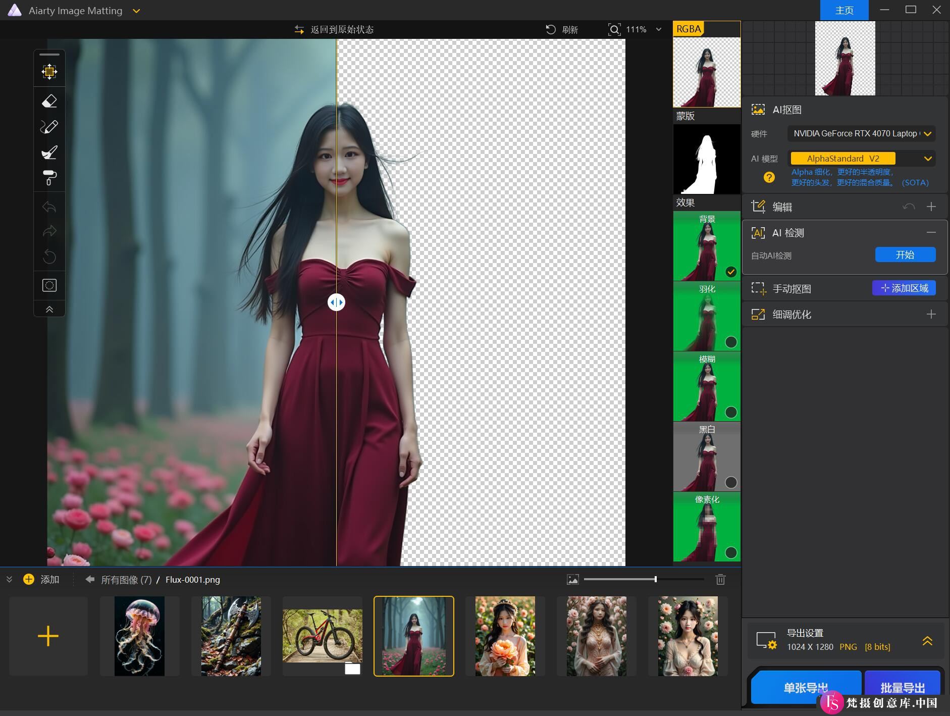Screen dimensions: 950x716
Task: Select the mountain bike thumbnail
Action: (323, 636)
